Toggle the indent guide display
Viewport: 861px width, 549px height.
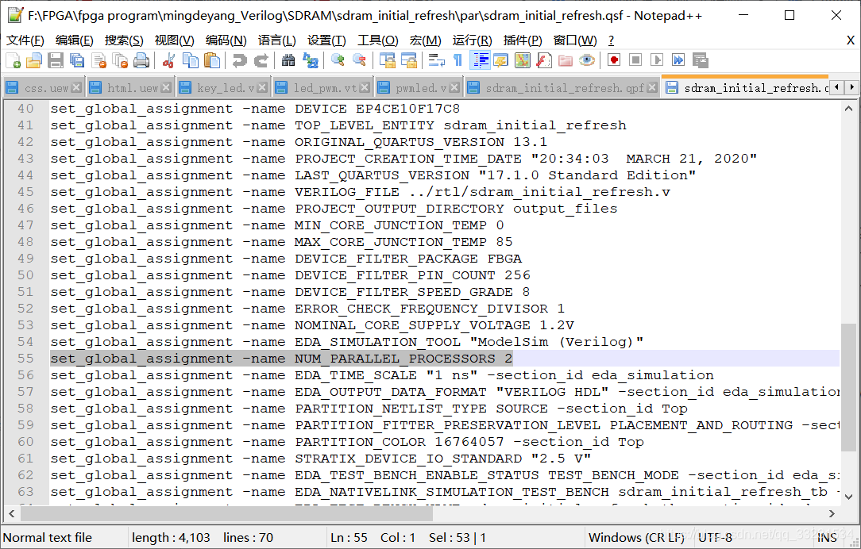[481, 60]
